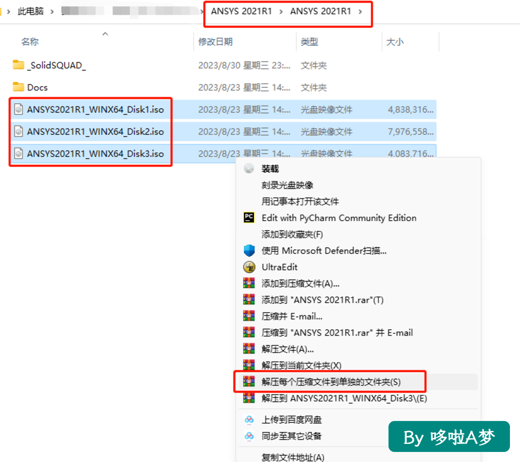Viewport: 520px width, 462px height.
Task: Click the sort arrow above 名称 column
Action: pos(105,34)
